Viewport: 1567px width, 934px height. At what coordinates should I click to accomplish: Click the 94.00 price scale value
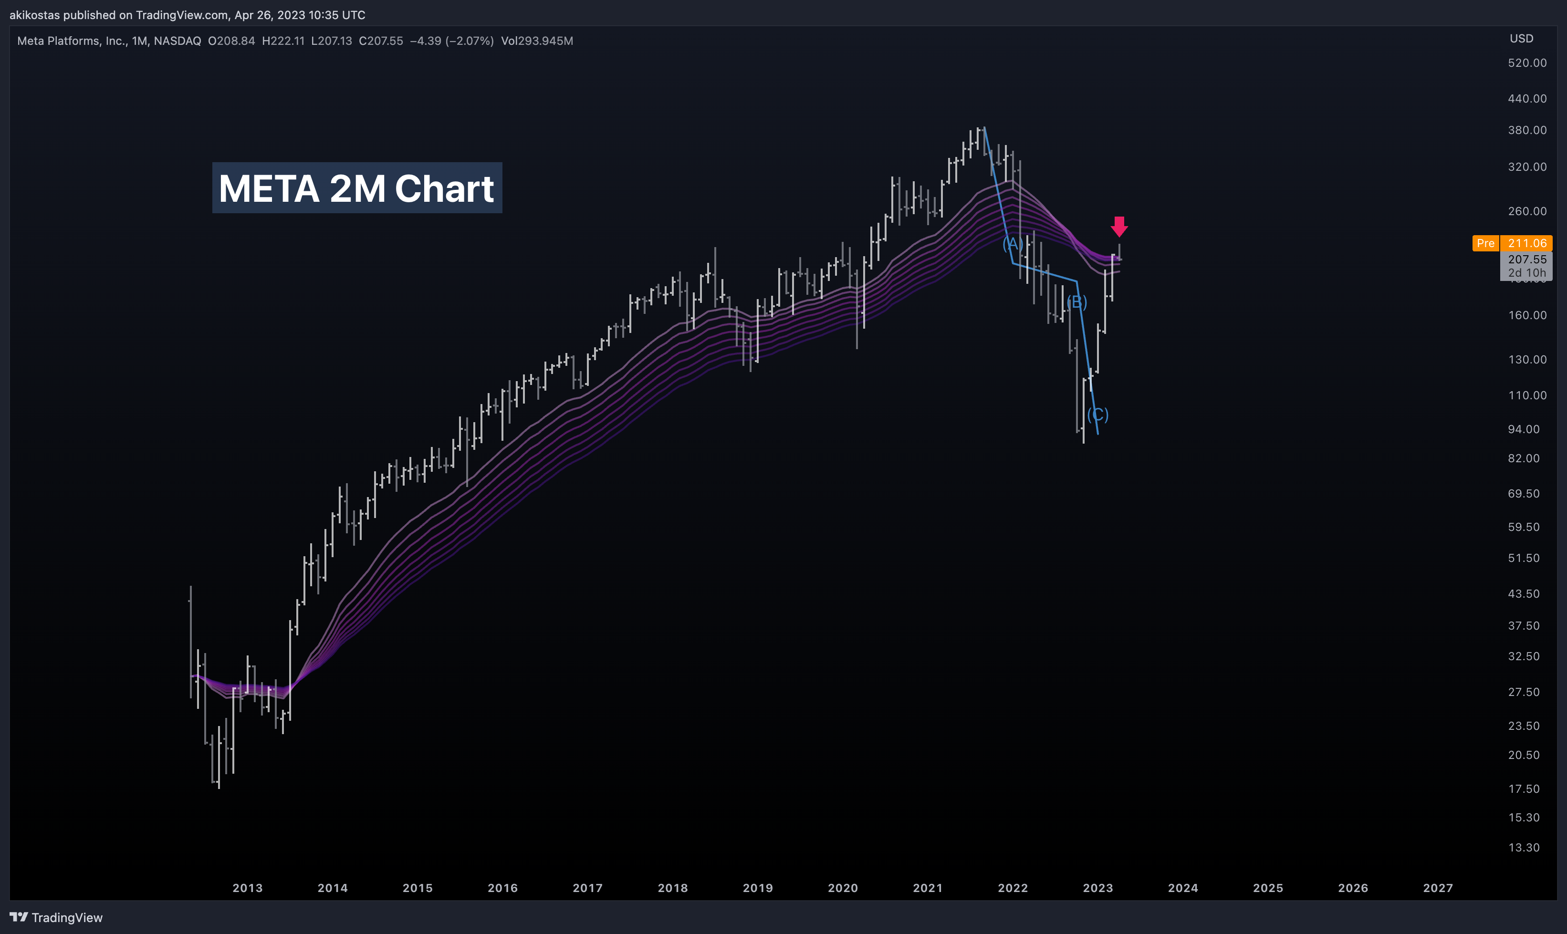coord(1524,429)
